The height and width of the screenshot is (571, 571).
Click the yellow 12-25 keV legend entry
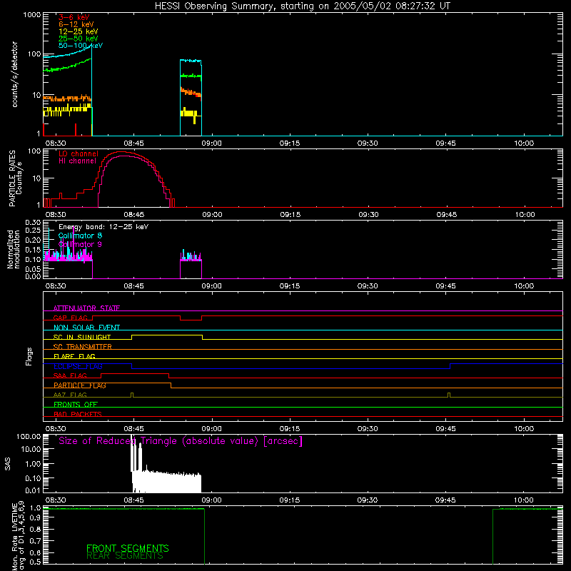(78, 31)
